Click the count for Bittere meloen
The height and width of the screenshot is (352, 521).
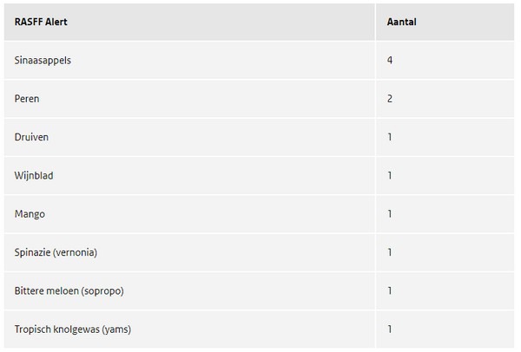point(391,290)
